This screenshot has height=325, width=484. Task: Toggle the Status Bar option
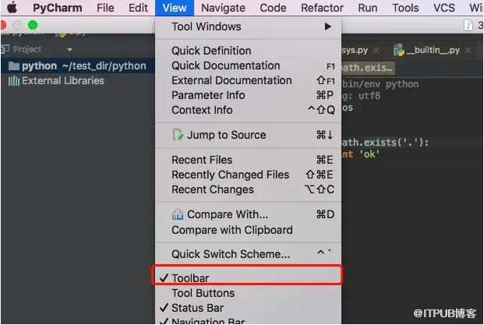point(248,308)
